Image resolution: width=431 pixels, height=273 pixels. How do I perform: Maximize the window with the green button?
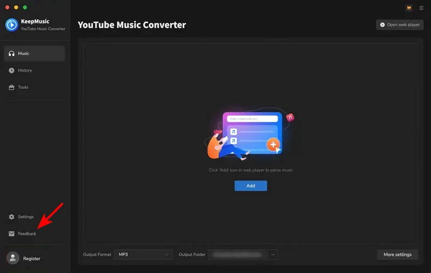click(x=25, y=8)
